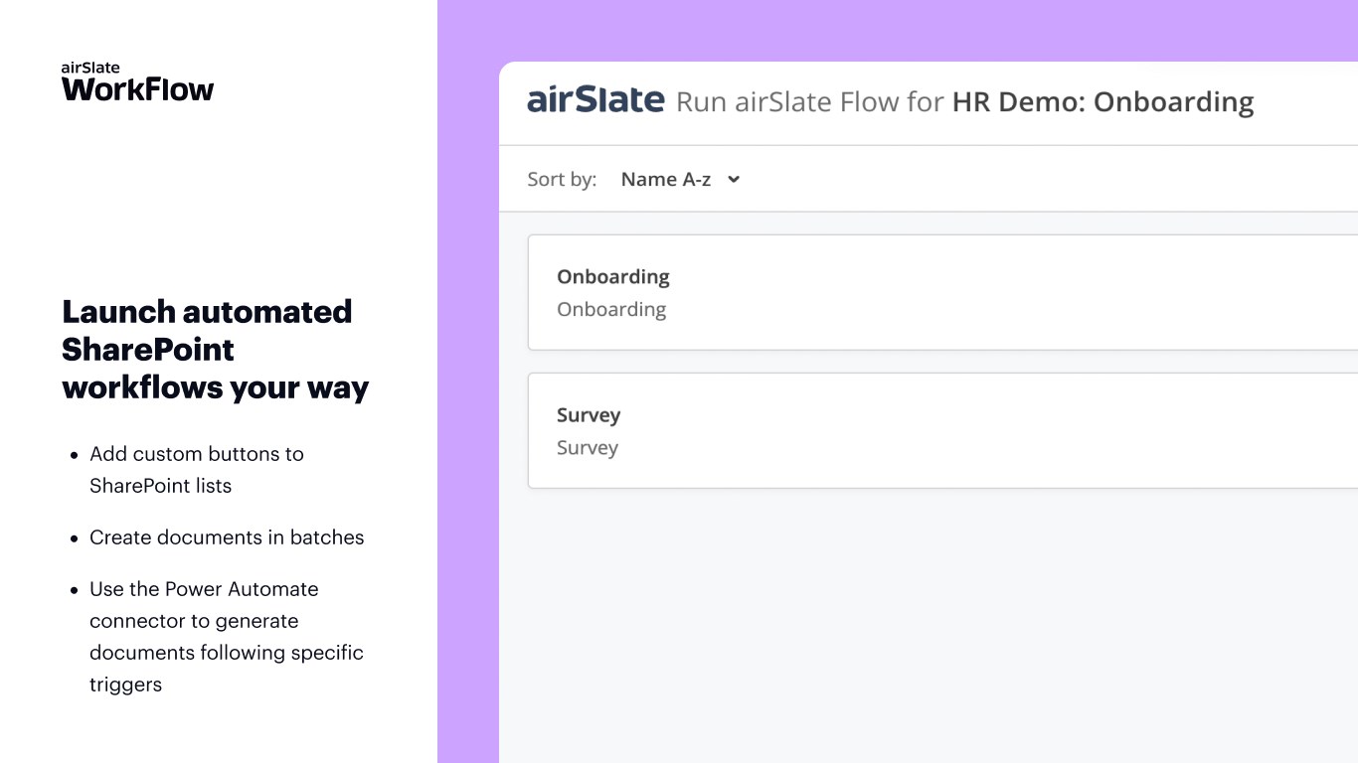Click the bold Onboarding card title
This screenshot has width=1358, height=763.
tap(613, 277)
